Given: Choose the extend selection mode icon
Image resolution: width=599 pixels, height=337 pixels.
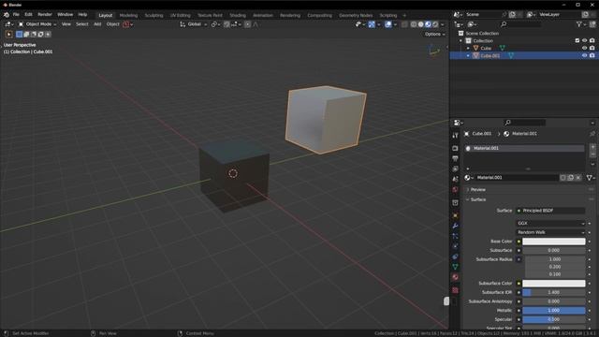Looking at the screenshot, I should tap(26, 35).
